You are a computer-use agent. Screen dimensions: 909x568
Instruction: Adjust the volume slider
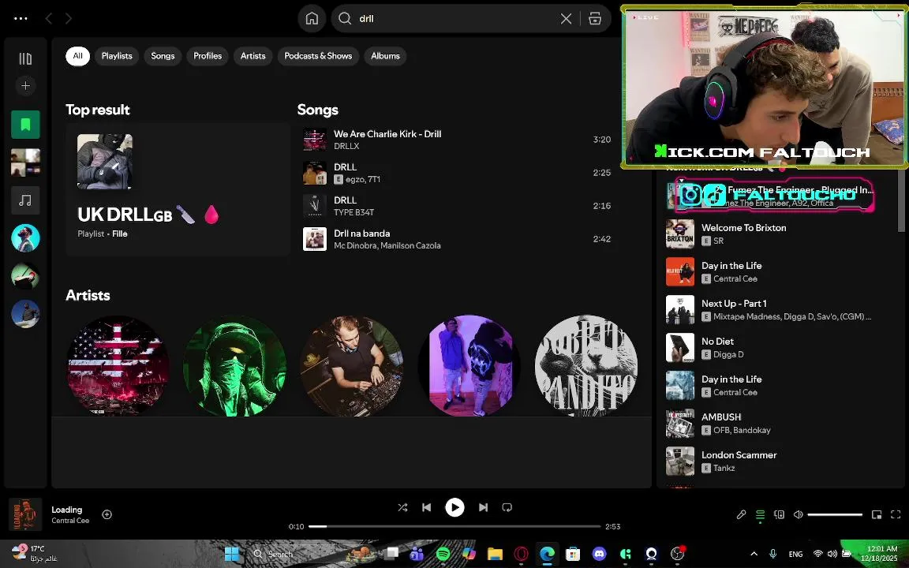coord(835,514)
